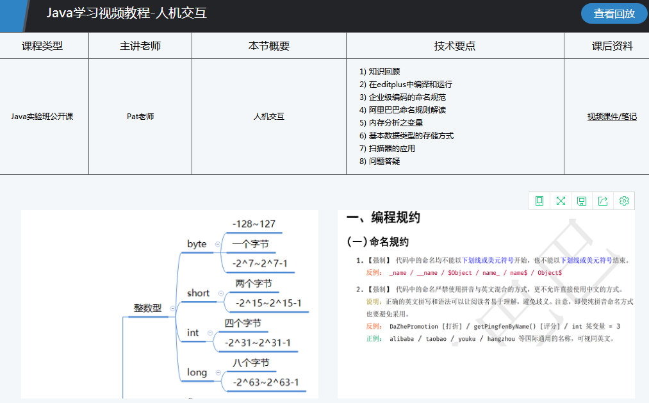Collapse the short node branch

pos(221,293)
